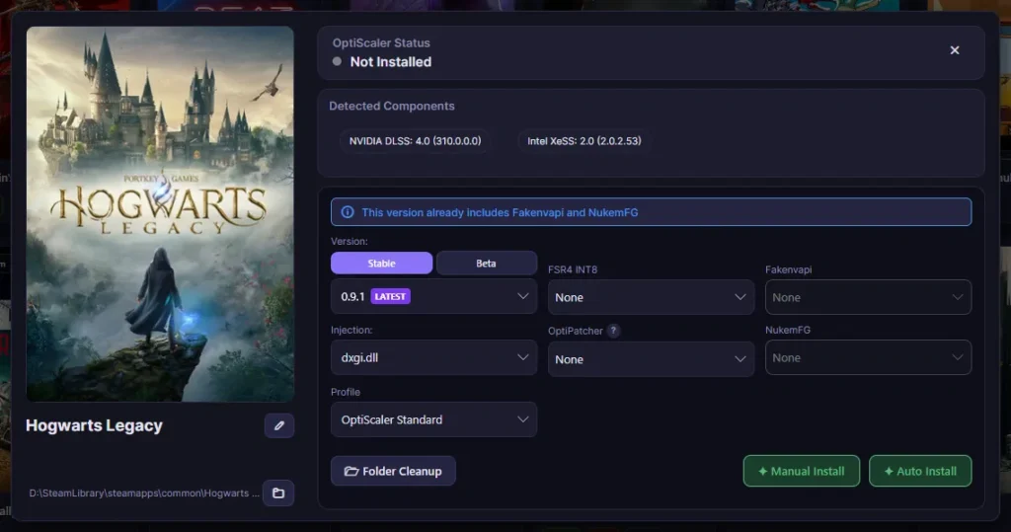Open the OptiPatcher None dropdown

(x=652, y=359)
